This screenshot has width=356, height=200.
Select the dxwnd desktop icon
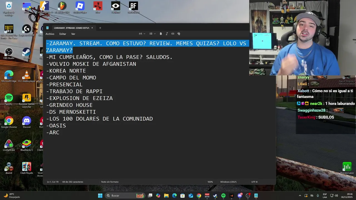pyautogui.click(x=9, y=168)
